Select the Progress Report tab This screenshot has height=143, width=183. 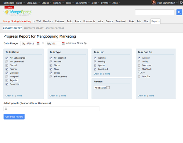[x=13, y=28]
